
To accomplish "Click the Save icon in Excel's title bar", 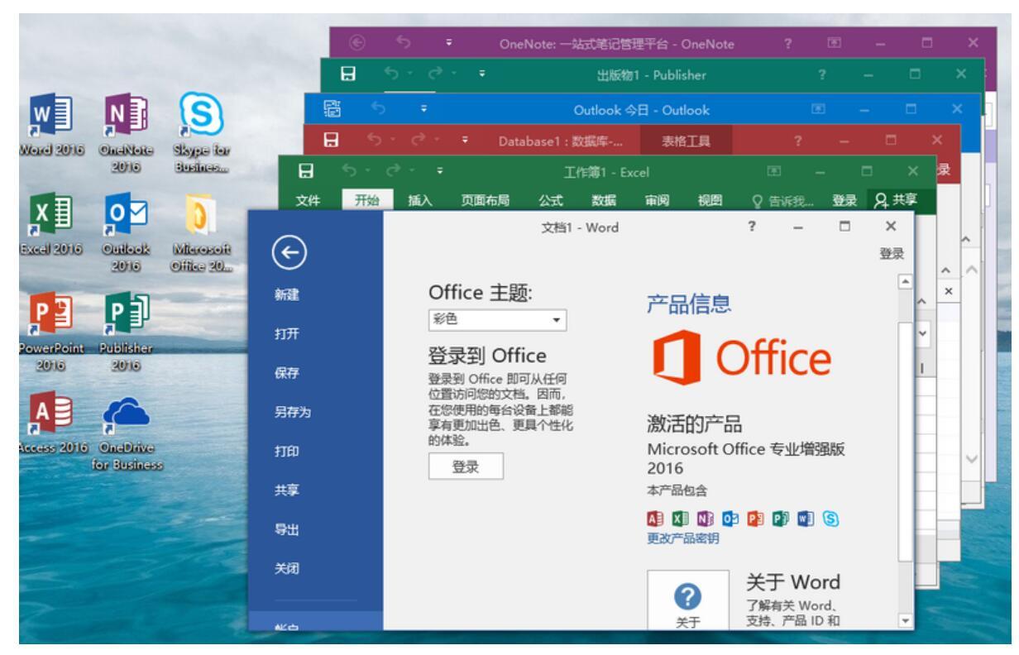I will pyautogui.click(x=304, y=173).
